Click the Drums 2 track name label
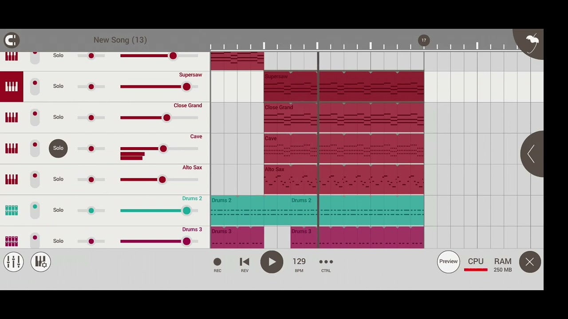568x319 pixels. [192, 198]
